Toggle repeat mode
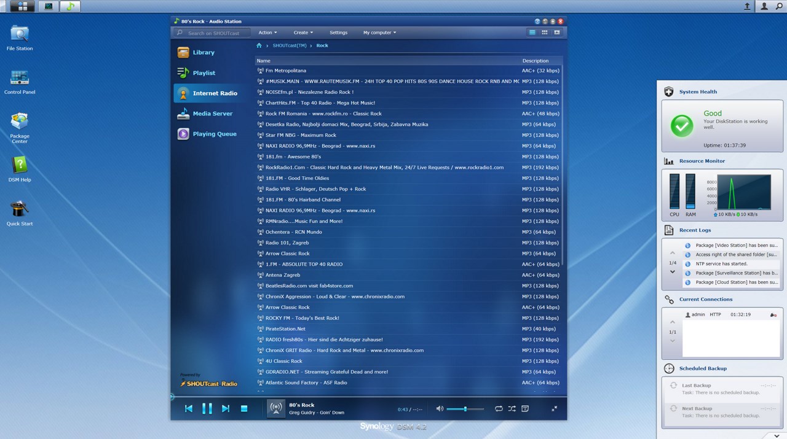Image resolution: width=787 pixels, height=439 pixels. pyautogui.click(x=499, y=408)
